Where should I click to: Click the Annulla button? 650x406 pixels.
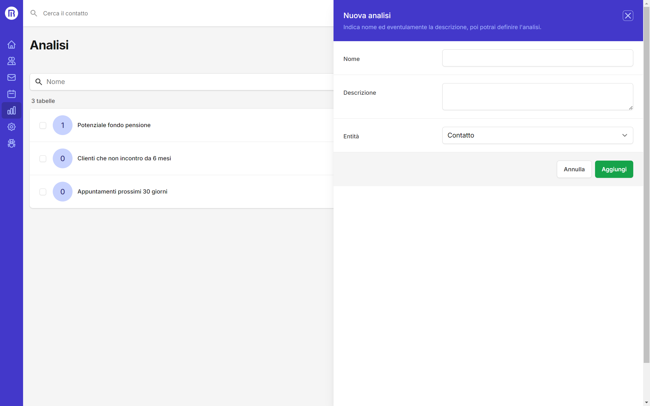tap(574, 169)
